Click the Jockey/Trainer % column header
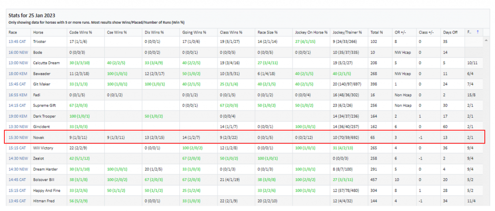Screen dimensions: 495x211 (x=346, y=32)
